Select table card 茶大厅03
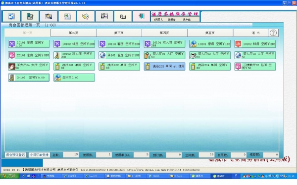297x185 pixels. pyautogui.click(x=255, y=55)
